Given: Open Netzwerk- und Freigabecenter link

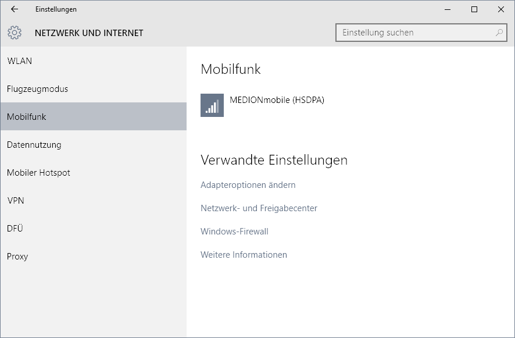Looking at the screenshot, I should pos(259,208).
